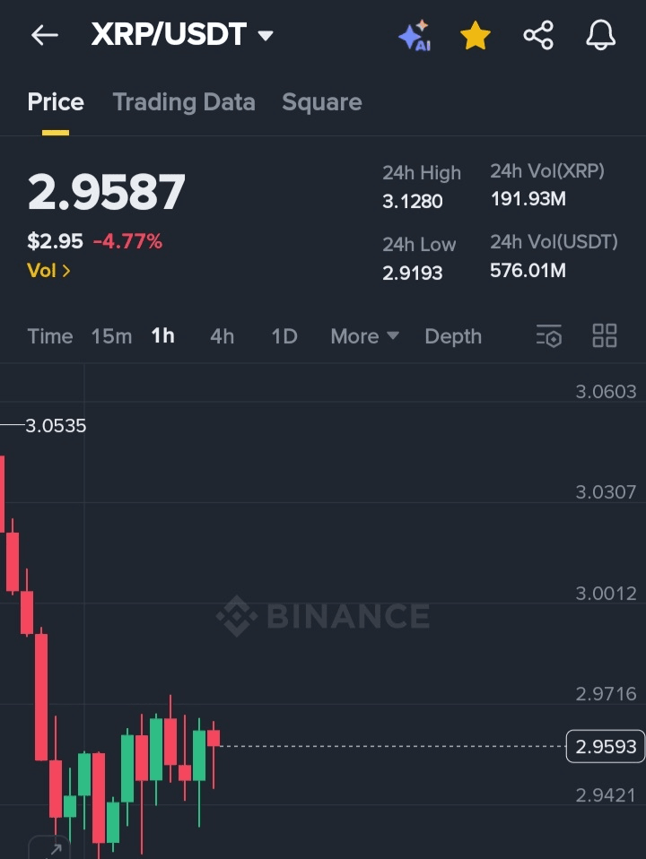Tap the 2.9593 current price label
This screenshot has width=646, height=859.
click(x=606, y=746)
